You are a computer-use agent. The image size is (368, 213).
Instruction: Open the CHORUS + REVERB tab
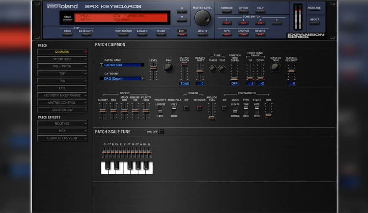(62, 138)
